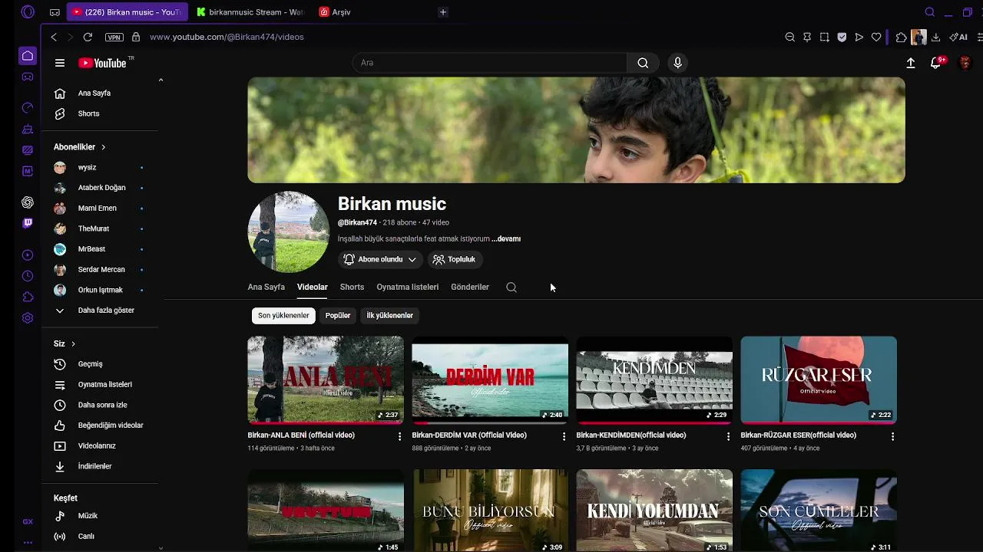This screenshot has width=983, height=552.
Task: Open browser history clock icon in sidebar
Action: [28, 276]
